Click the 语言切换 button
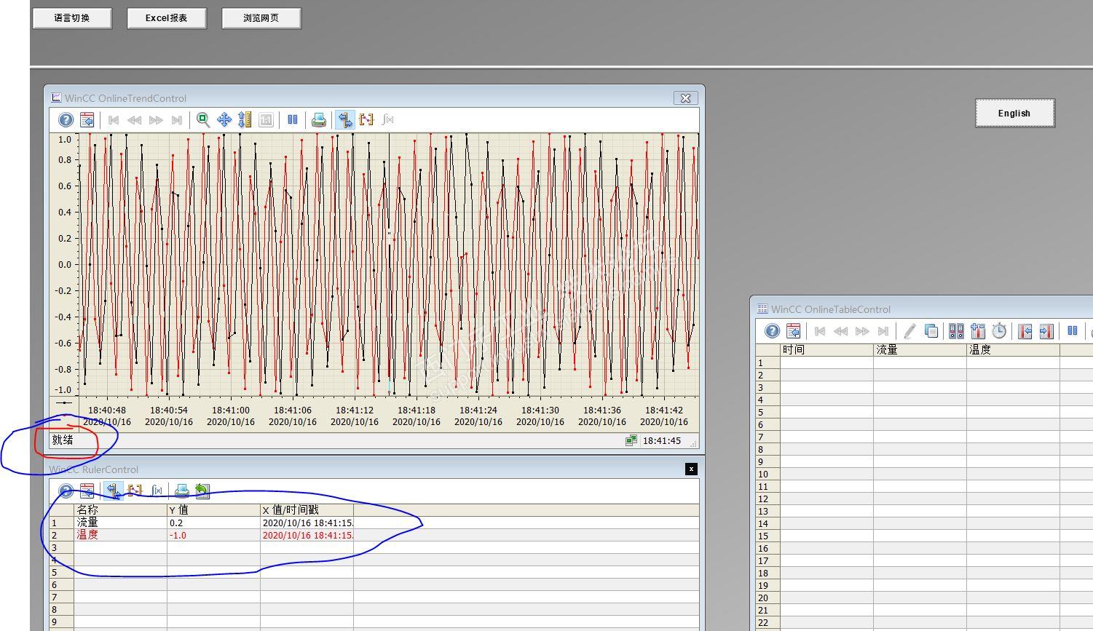 [72, 18]
